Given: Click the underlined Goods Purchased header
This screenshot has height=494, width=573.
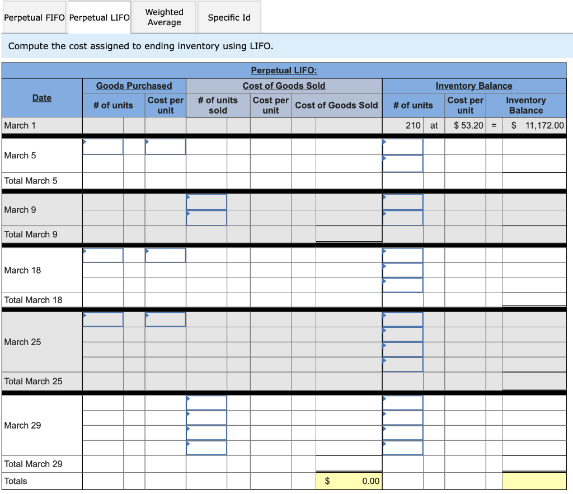Looking at the screenshot, I should tap(134, 86).
